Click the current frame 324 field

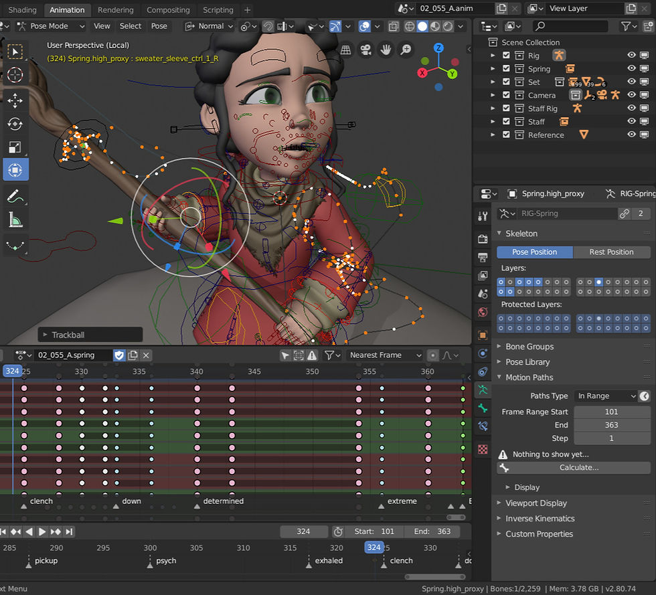[304, 531]
